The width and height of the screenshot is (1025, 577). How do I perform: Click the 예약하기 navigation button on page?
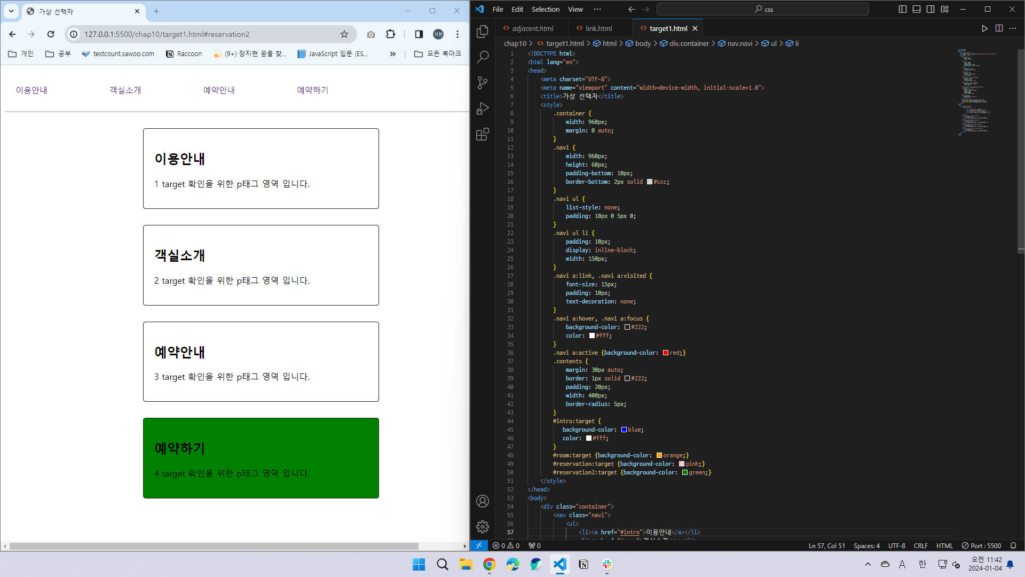[x=312, y=89]
